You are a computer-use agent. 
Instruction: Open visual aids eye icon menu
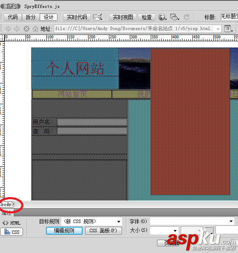(175, 17)
